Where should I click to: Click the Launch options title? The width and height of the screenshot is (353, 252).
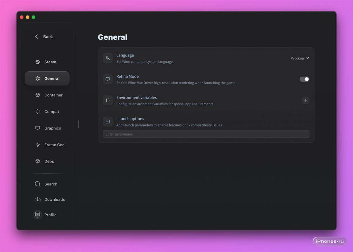(x=130, y=118)
